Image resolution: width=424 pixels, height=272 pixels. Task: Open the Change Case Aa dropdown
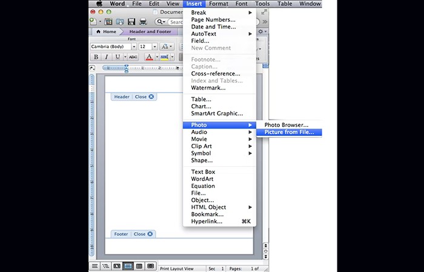tap(167, 47)
